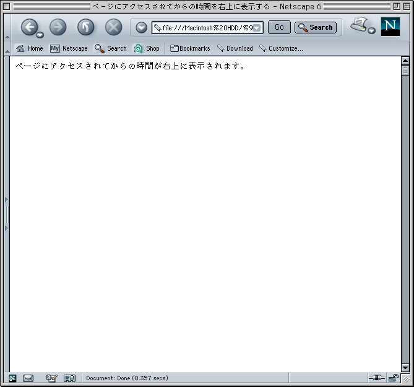Open Mail from the status bar envelope icon

[28, 378]
